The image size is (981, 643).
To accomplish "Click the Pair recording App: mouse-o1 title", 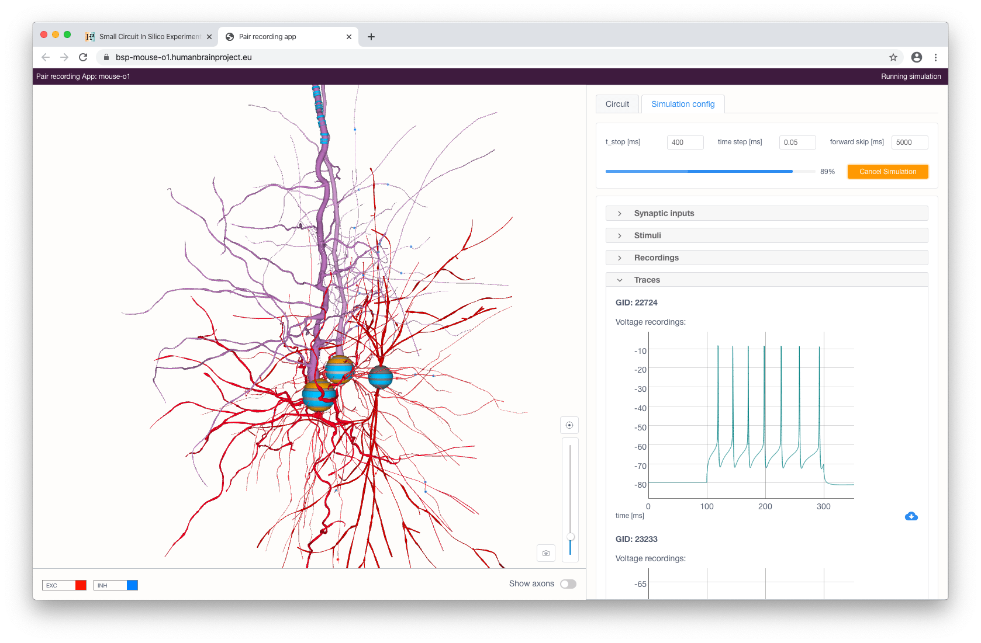I will [83, 77].
